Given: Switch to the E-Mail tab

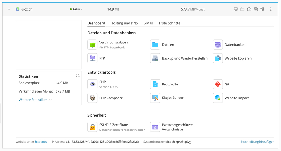Looking at the screenshot, I should tap(148, 23).
